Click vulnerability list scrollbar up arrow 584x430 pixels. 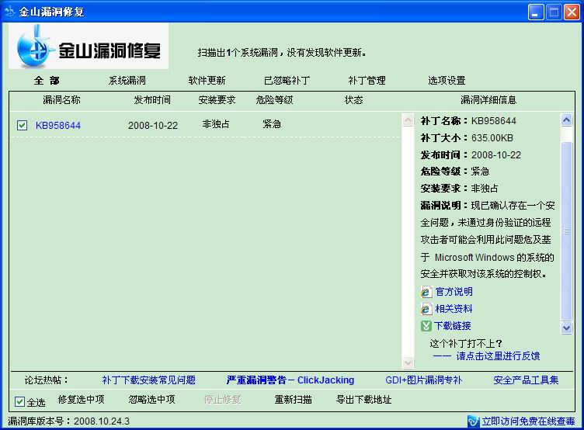click(x=408, y=120)
